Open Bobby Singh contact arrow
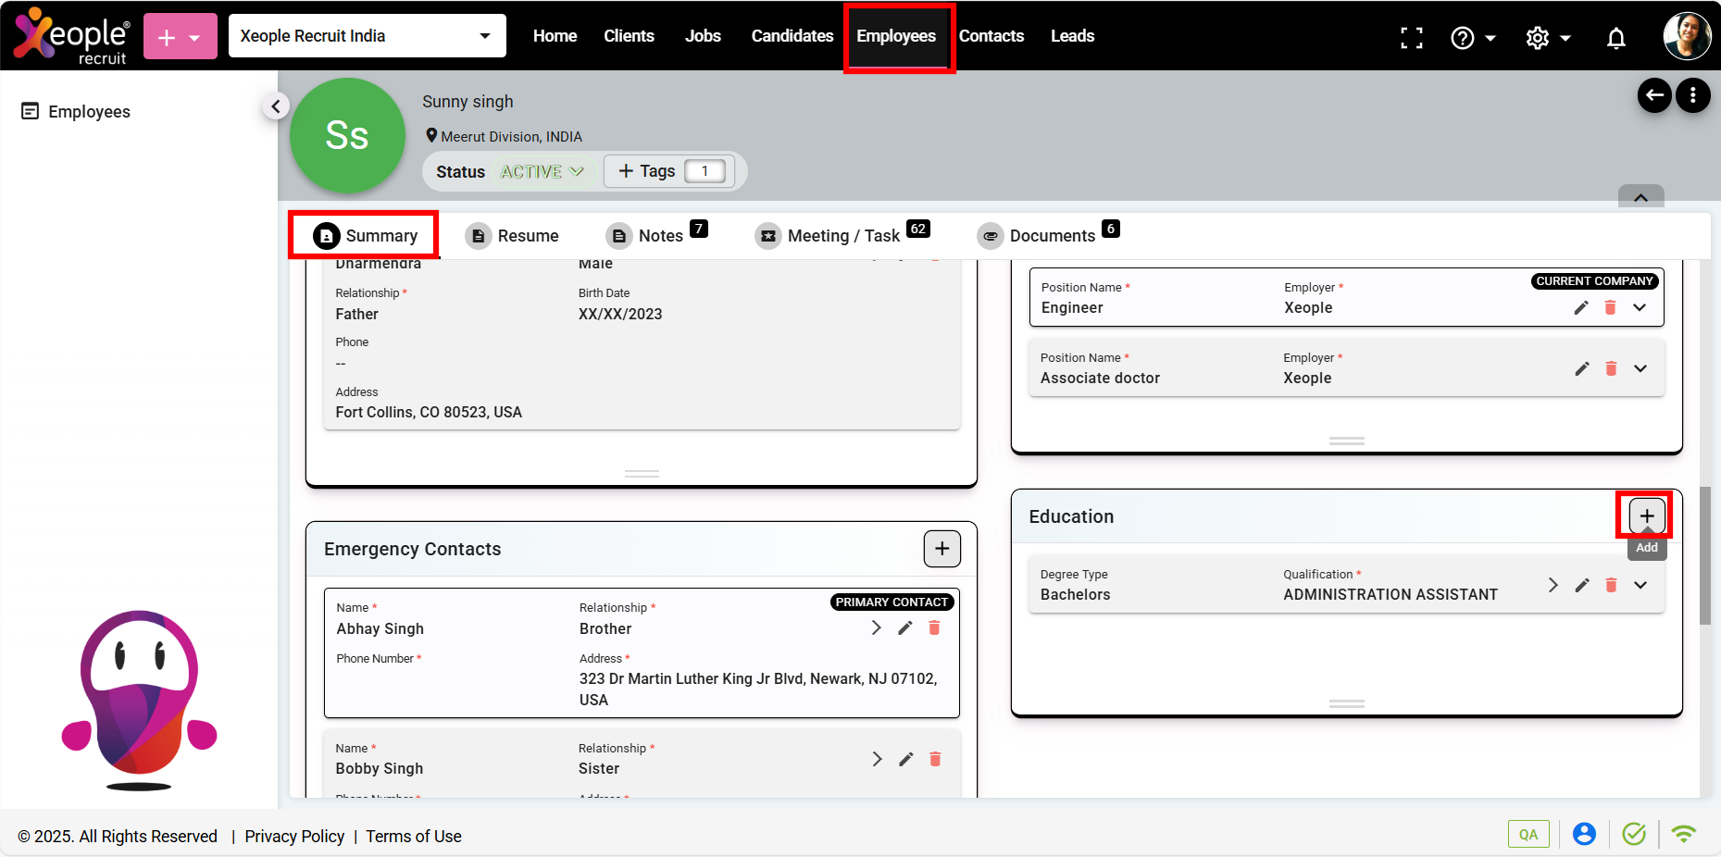 (x=877, y=759)
